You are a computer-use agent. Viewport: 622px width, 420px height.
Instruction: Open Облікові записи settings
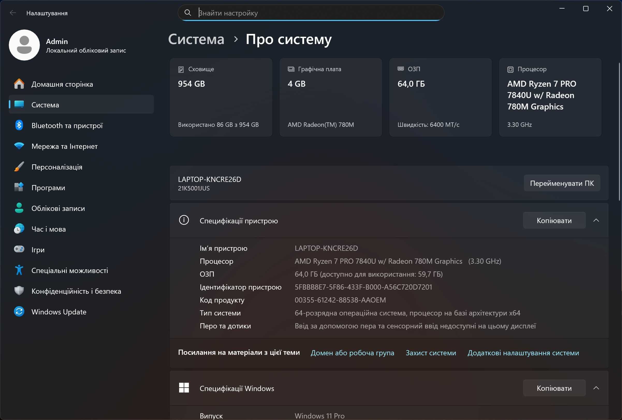[x=81, y=208]
